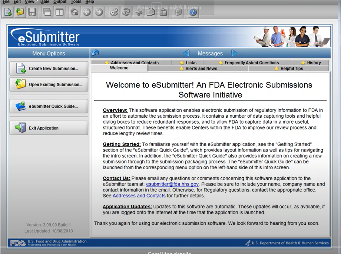
Task: Click the Paste toolbar icon
Action: coord(163,12)
